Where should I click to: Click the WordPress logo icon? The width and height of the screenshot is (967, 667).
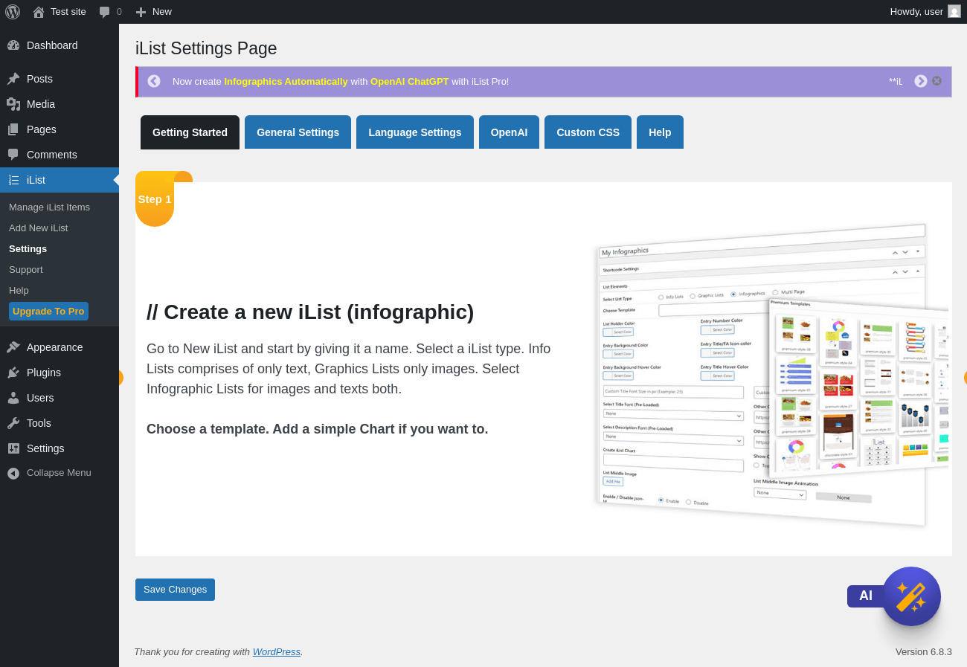pos(13,12)
